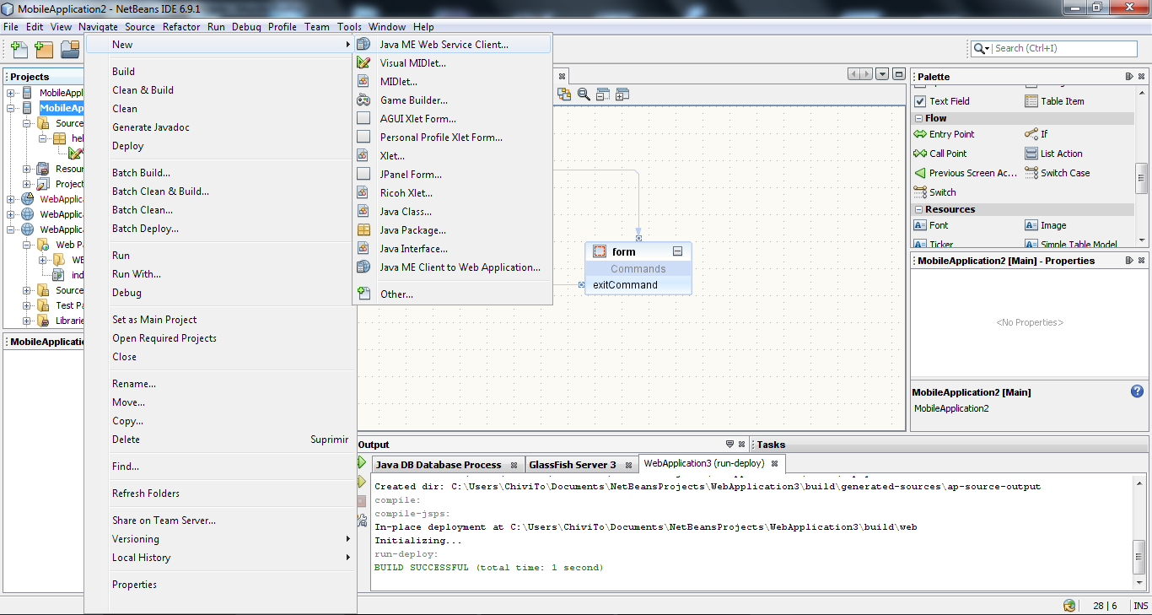Screen dimensions: 1152x615
Task: Select the Switch component in the Palette
Action: pyautogui.click(x=935, y=192)
